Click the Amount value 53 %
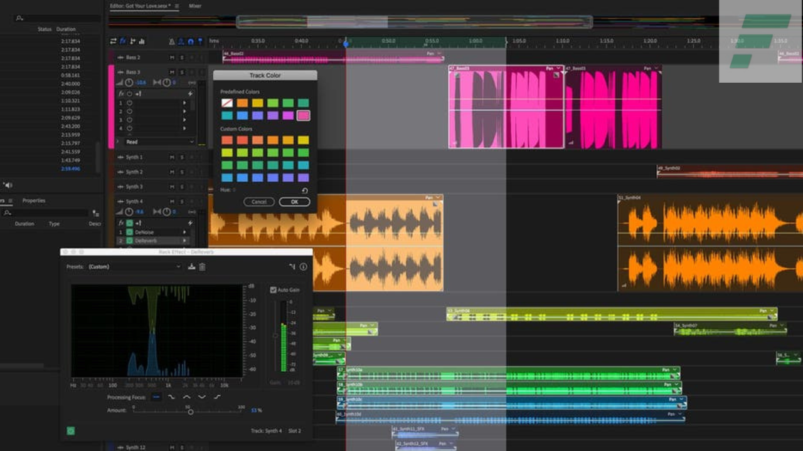This screenshot has height=451, width=803. 257,410
